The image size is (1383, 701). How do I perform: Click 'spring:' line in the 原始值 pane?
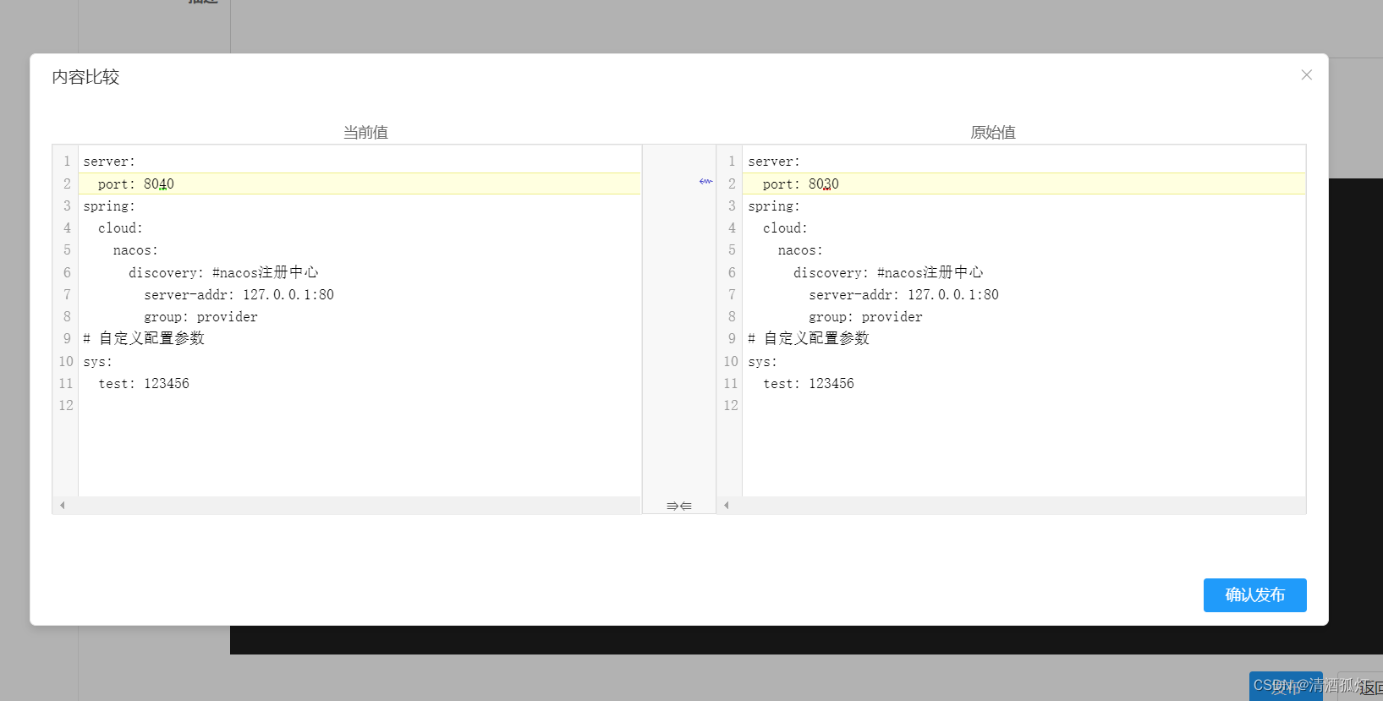click(774, 206)
